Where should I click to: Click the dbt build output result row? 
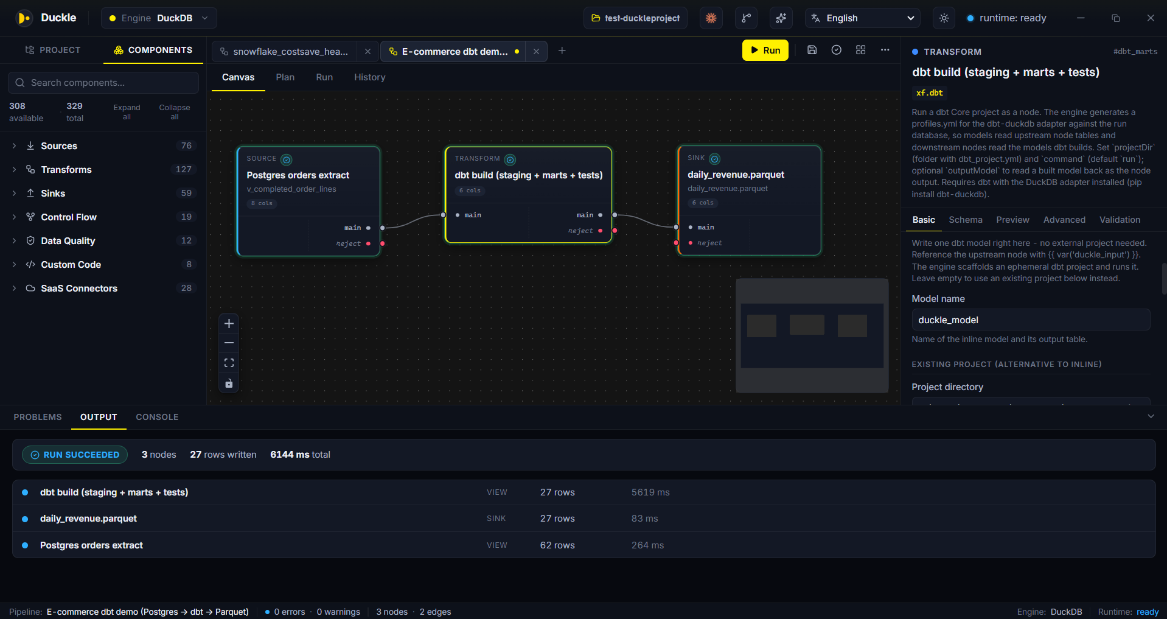coord(584,492)
